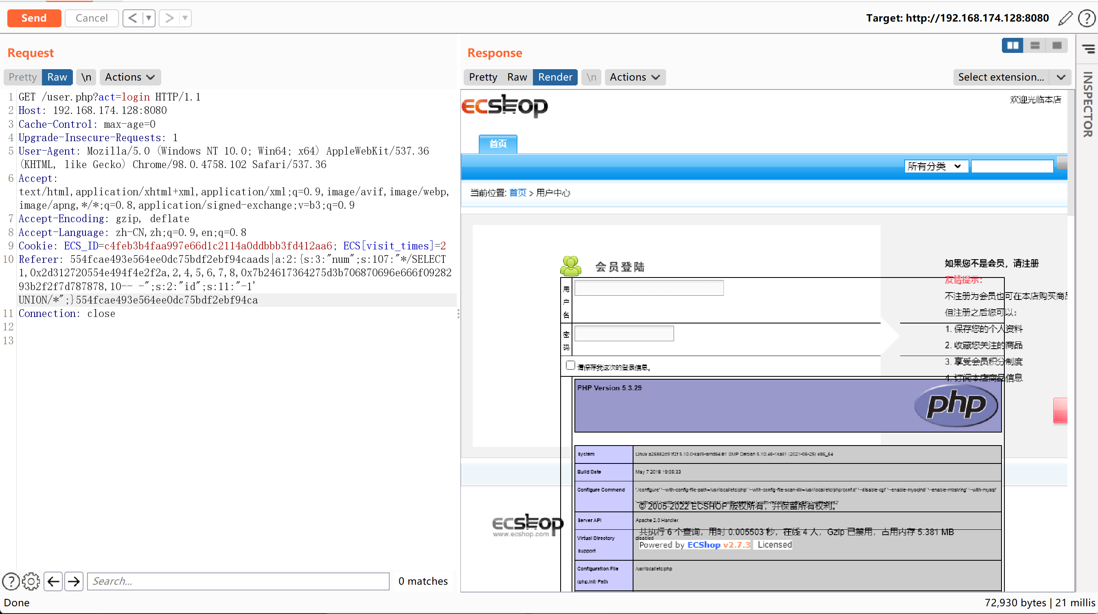The height and width of the screenshot is (614, 1098).
Task: Select the side-by-side layout icon
Action: (x=1013, y=45)
